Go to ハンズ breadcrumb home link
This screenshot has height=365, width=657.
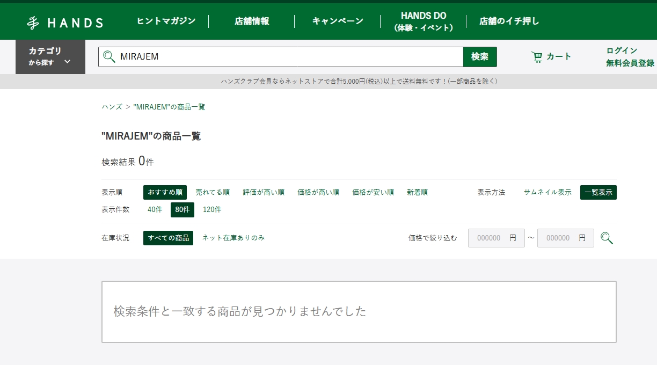(112, 107)
